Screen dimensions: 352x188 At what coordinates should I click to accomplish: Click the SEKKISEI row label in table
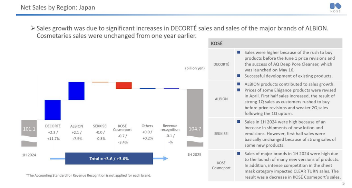click(x=221, y=134)
